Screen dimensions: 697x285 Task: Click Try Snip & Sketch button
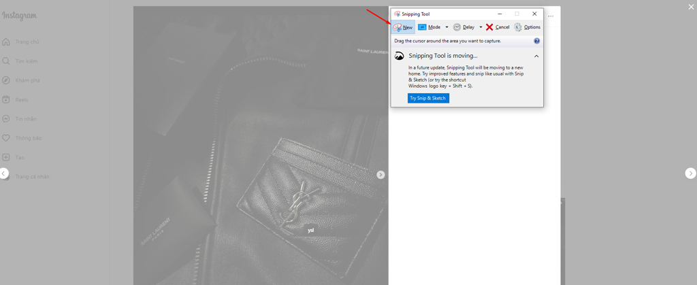(x=429, y=98)
